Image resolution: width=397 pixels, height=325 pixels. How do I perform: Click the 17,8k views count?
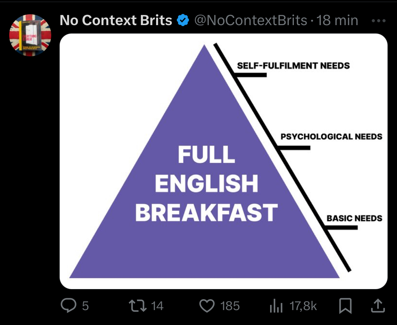[303, 306]
